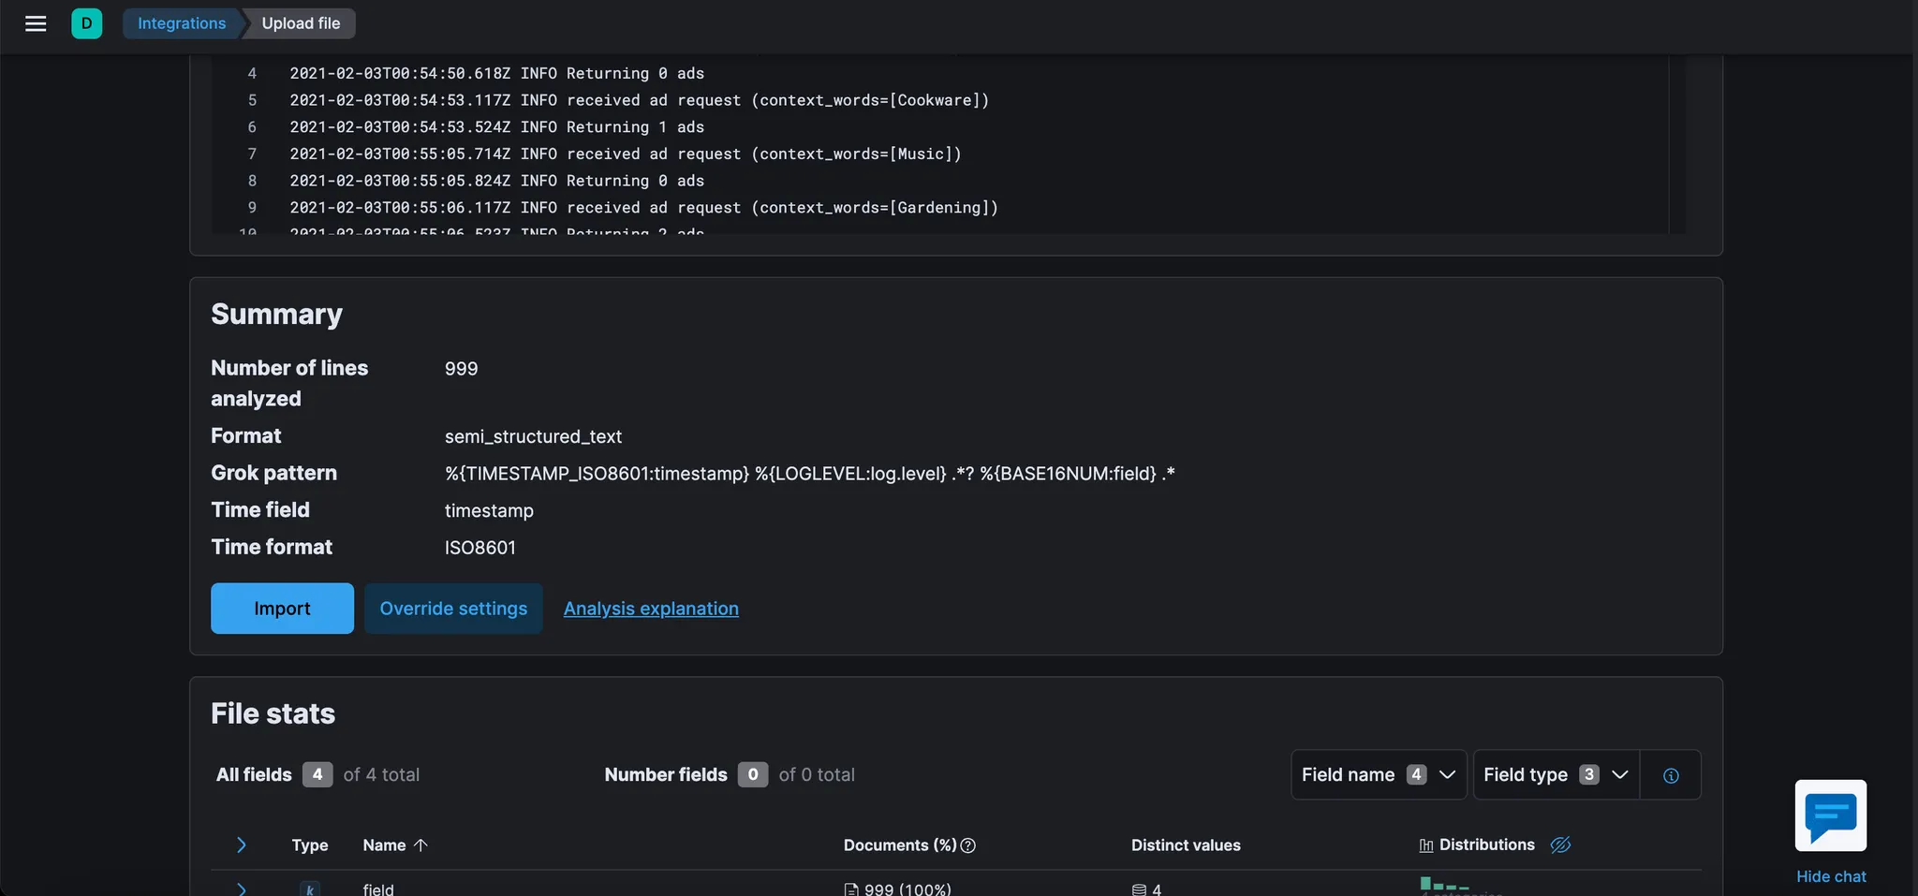Expand the field row details

(241, 889)
